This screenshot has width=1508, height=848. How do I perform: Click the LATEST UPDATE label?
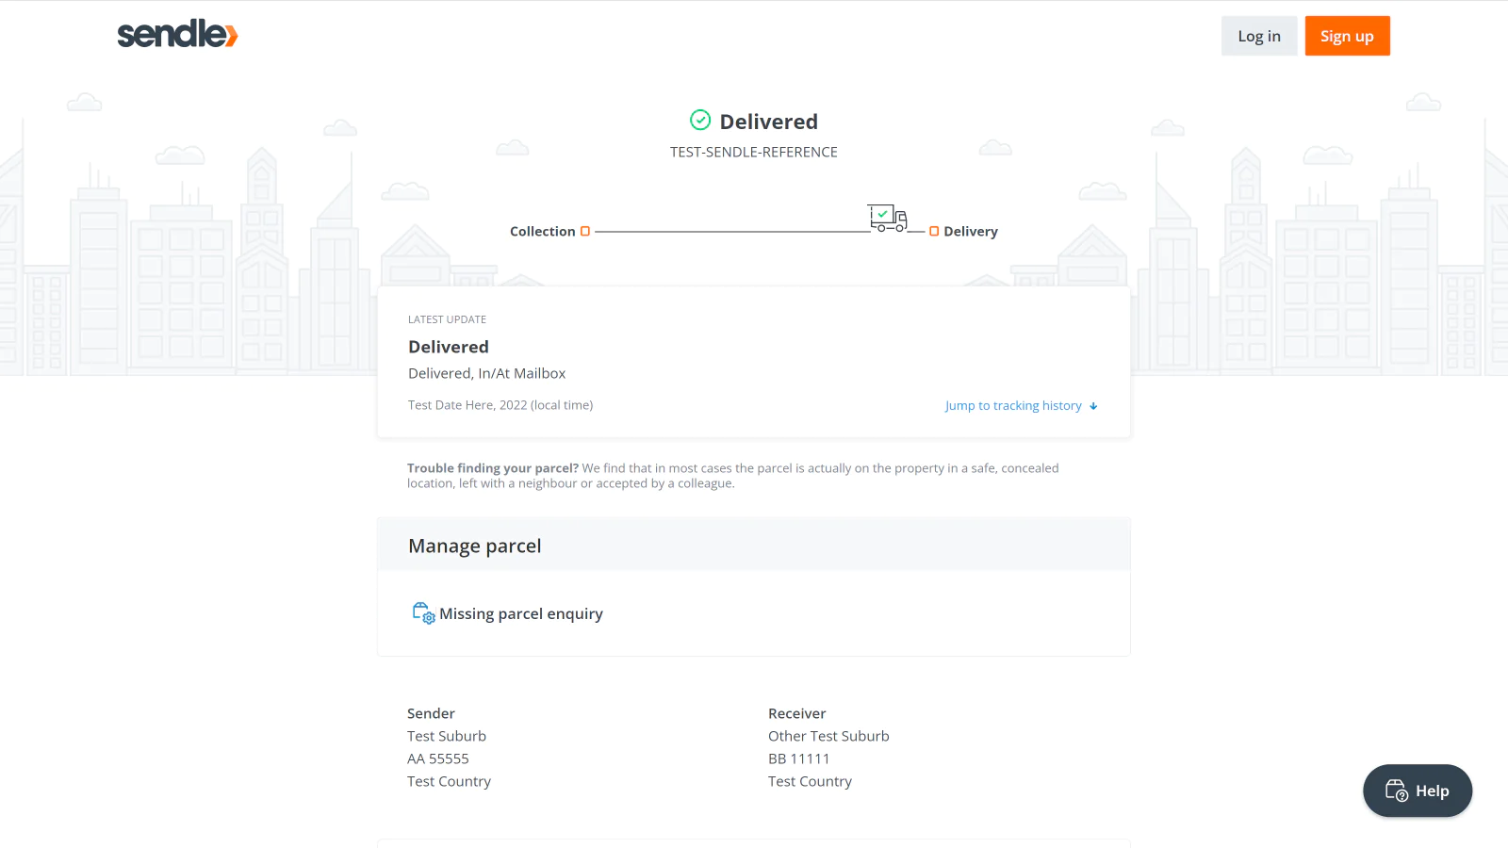click(447, 319)
